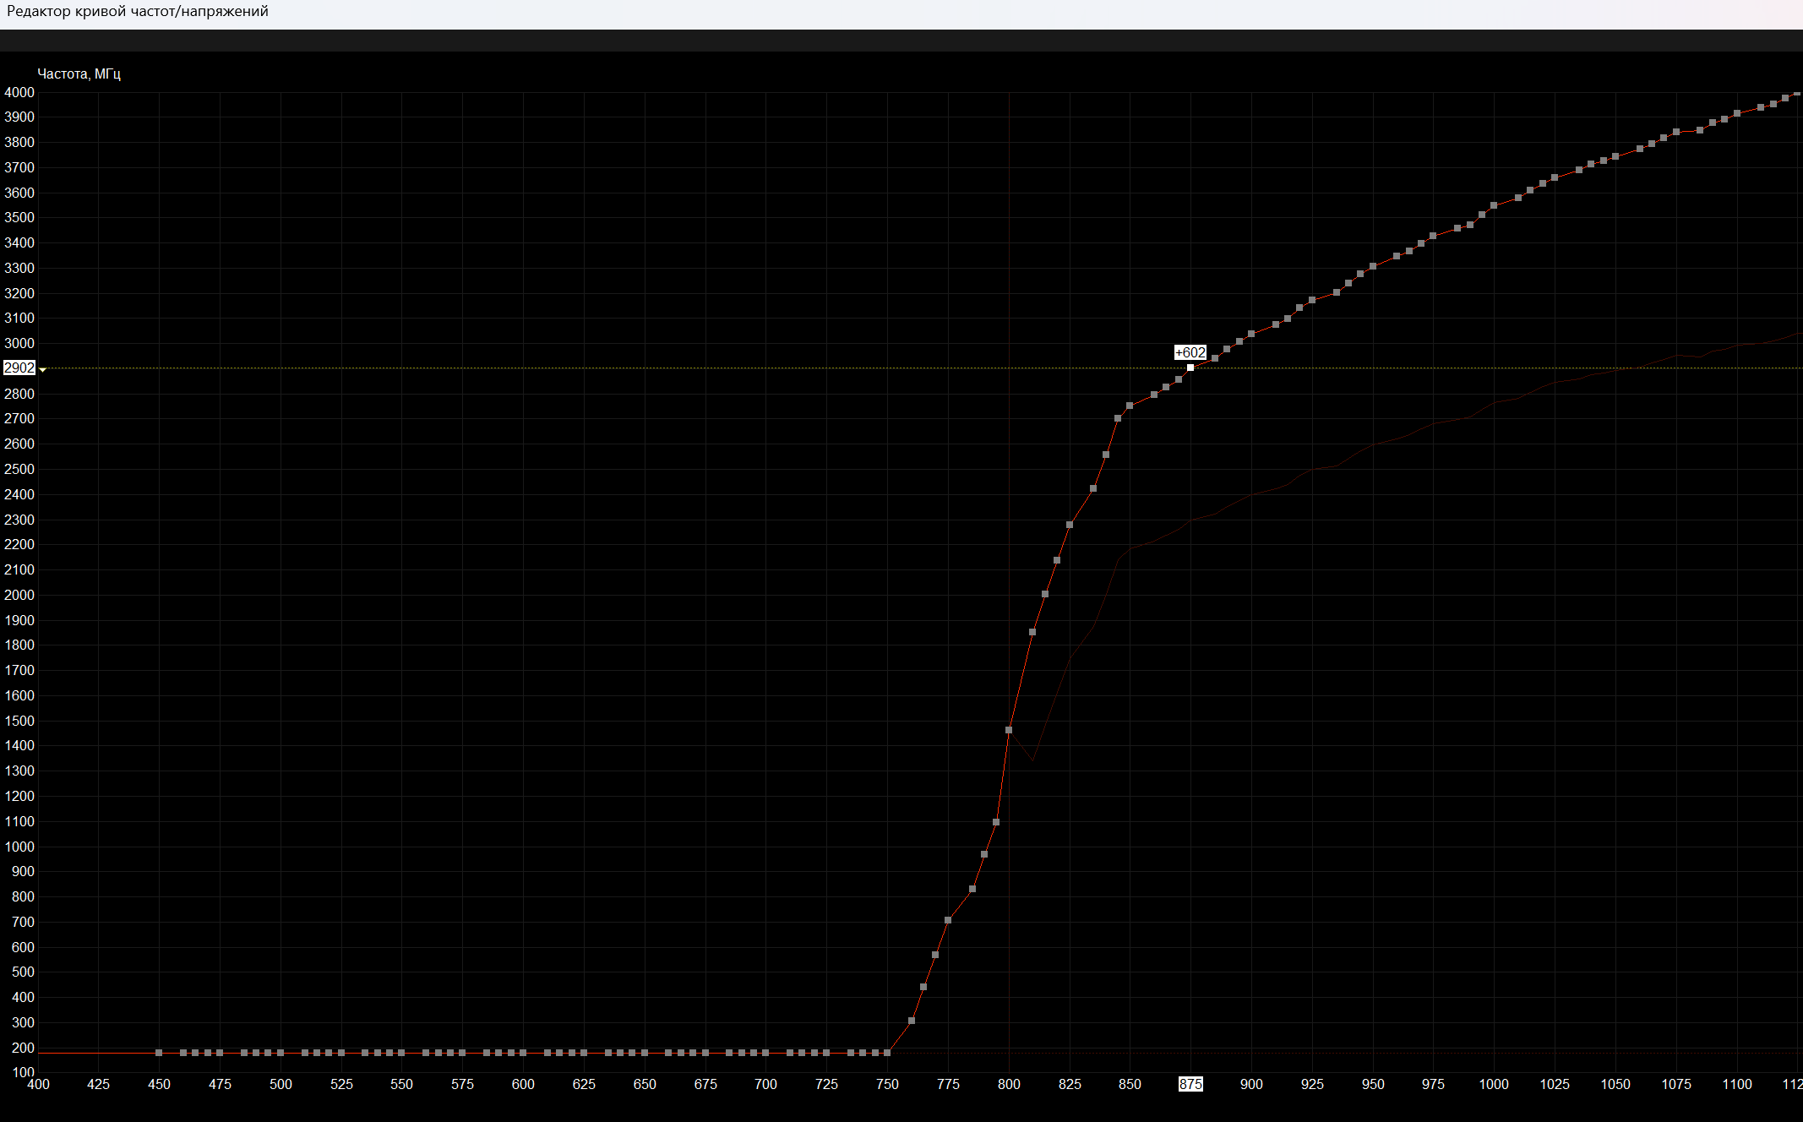Select the curve point at 600 mV
This screenshot has width=1803, height=1122.
tap(523, 1053)
